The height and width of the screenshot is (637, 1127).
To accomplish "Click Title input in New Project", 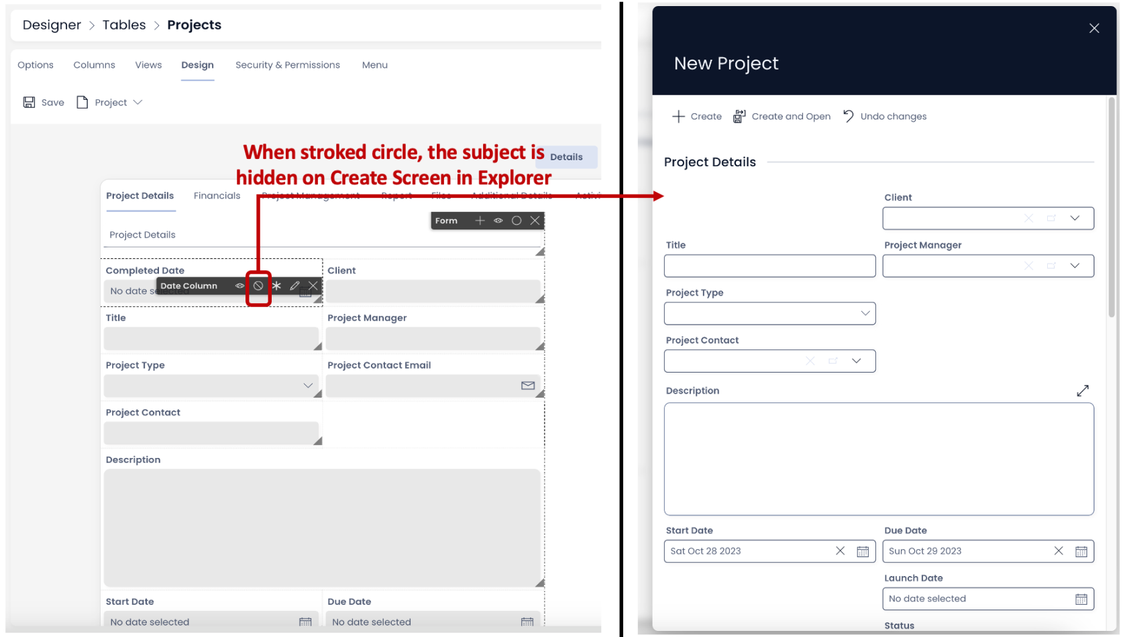I will tap(769, 266).
